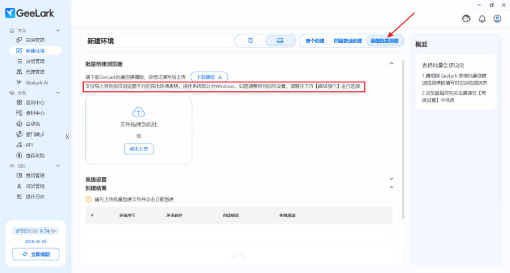Image resolution: width=510 pixels, height=273 pixels.
Task: Collapse sidebar with double chevron icon
Action: (x=67, y=136)
